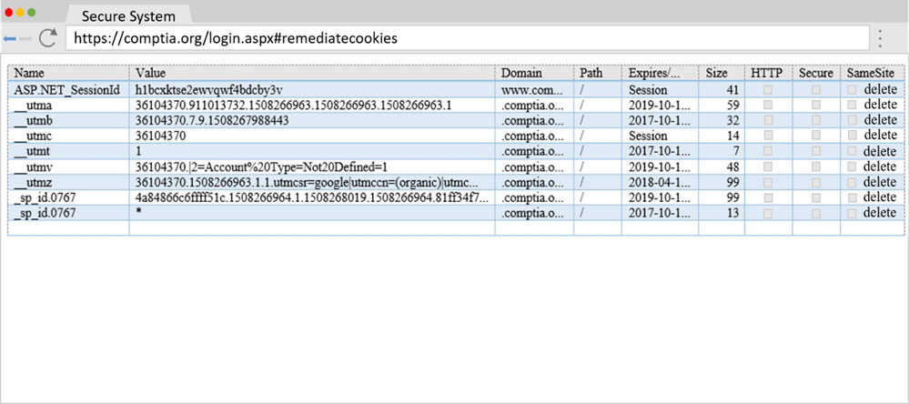Click the browser forward arrow
This screenshot has height=404, width=909.
[25, 38]
